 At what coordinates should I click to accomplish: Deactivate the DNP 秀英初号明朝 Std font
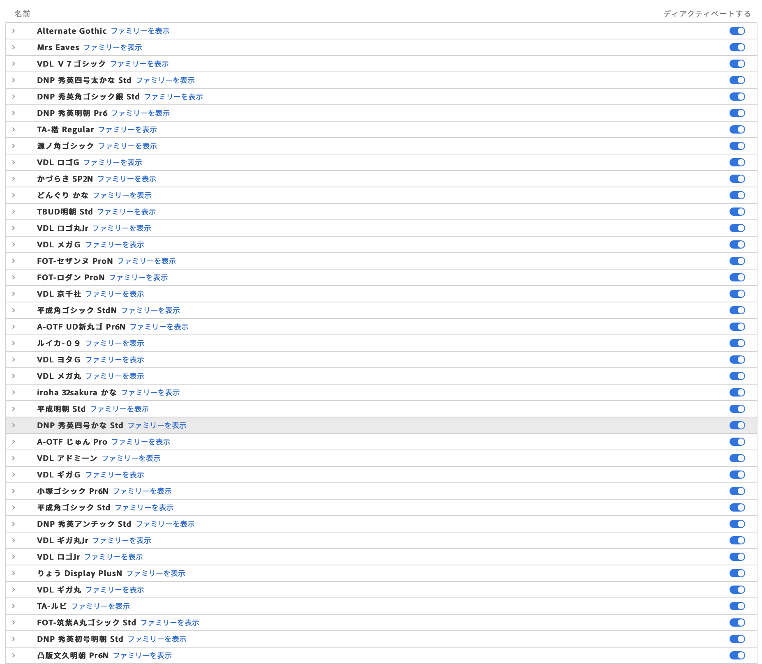tap(738, 639)
